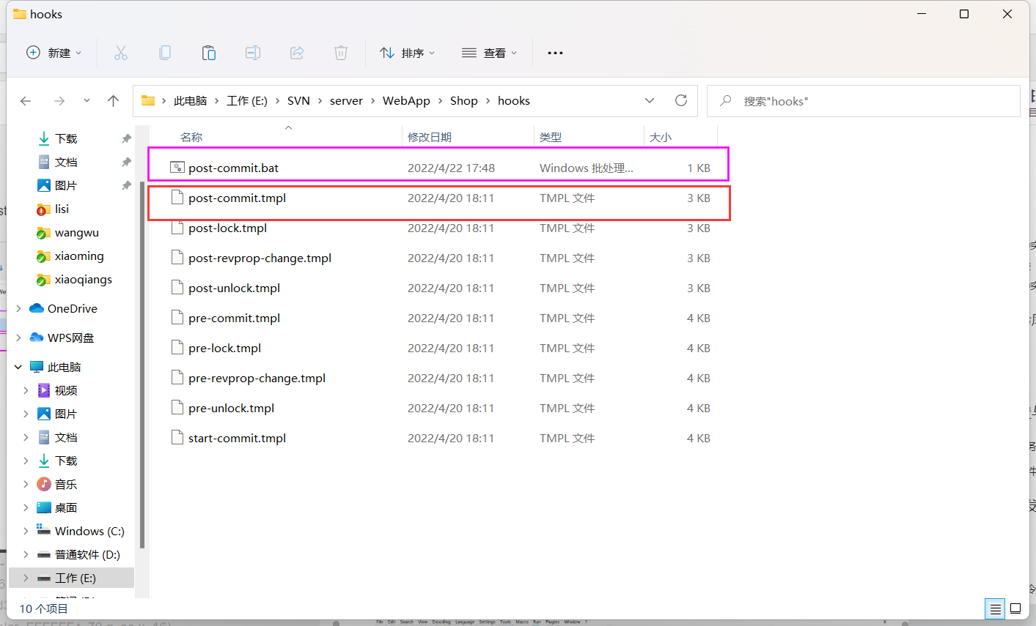Click the sidebar vertical scrollbar
Image resolution: width=1036 pixels, height=626 pixels.
pyautogui.click(x=142, y=365)
